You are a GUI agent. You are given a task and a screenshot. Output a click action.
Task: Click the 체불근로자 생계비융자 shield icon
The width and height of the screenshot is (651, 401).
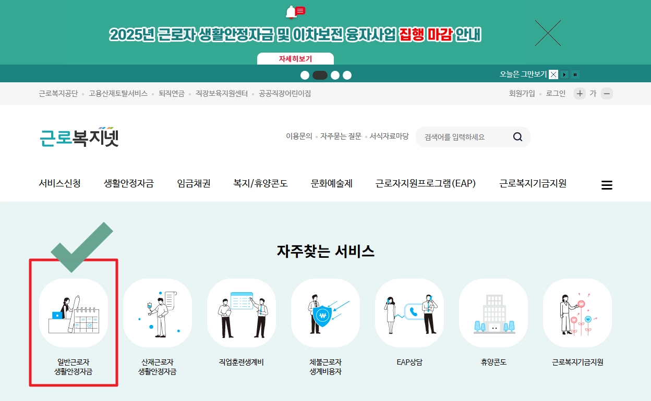click(325, 312)
